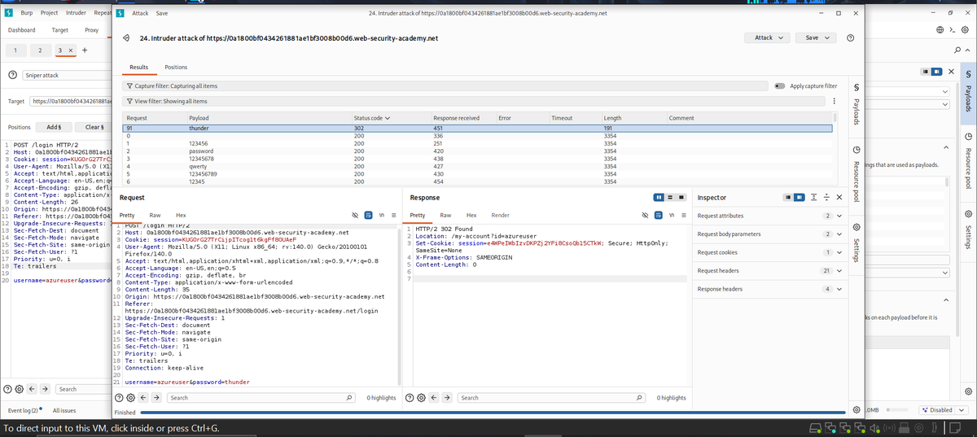Open the Raw tab in the Request panel
Image resolution: width=977 pixels, height=437 pixels.
point(156,216)
